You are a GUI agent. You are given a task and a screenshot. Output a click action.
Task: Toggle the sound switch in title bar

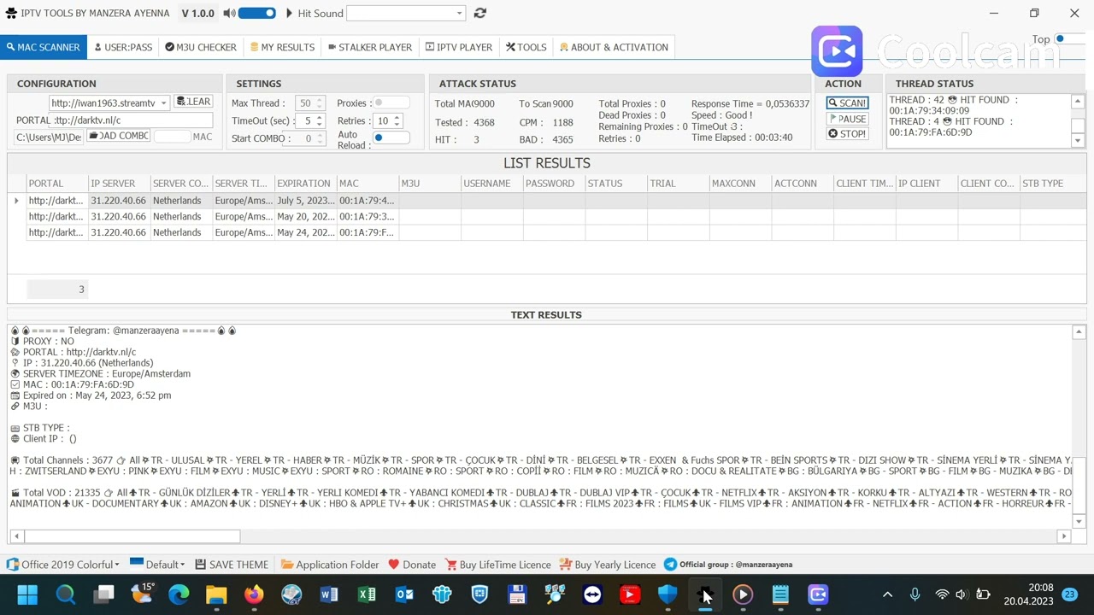(x=257, y=14)
